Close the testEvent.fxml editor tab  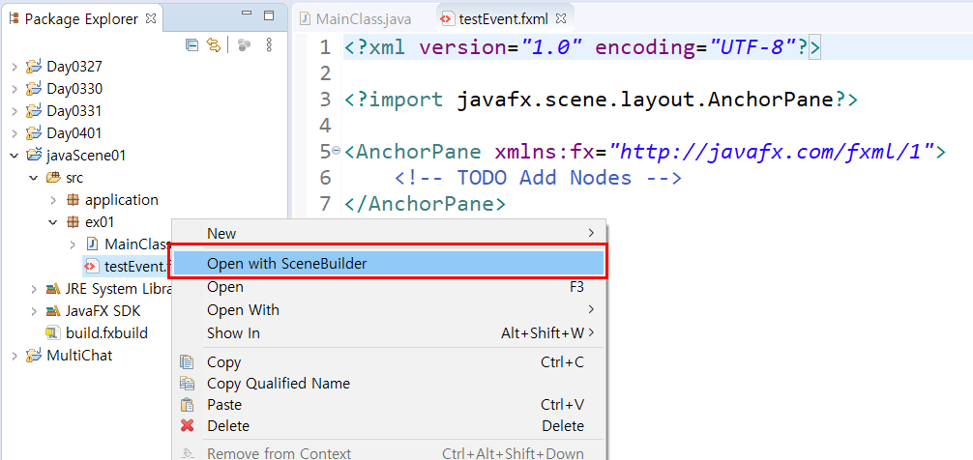(561, 18)
